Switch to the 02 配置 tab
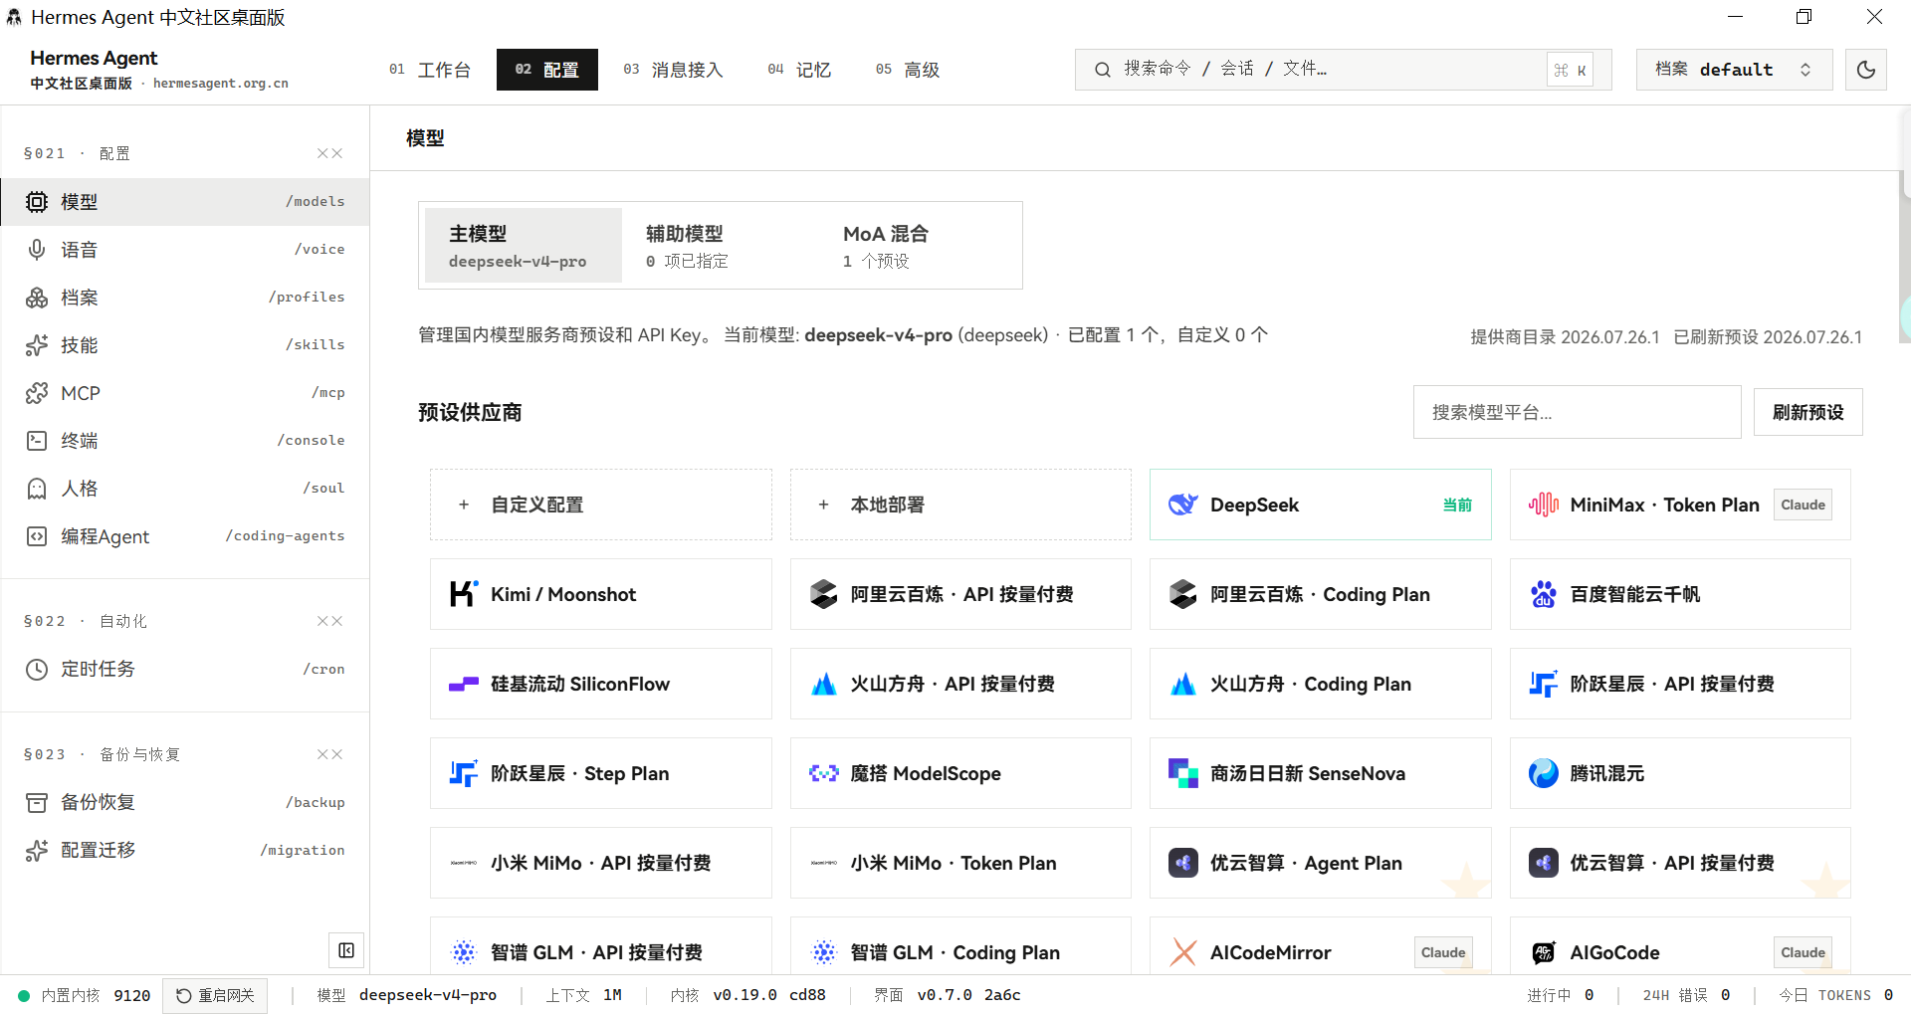1911x1015 pixels. 547,70
